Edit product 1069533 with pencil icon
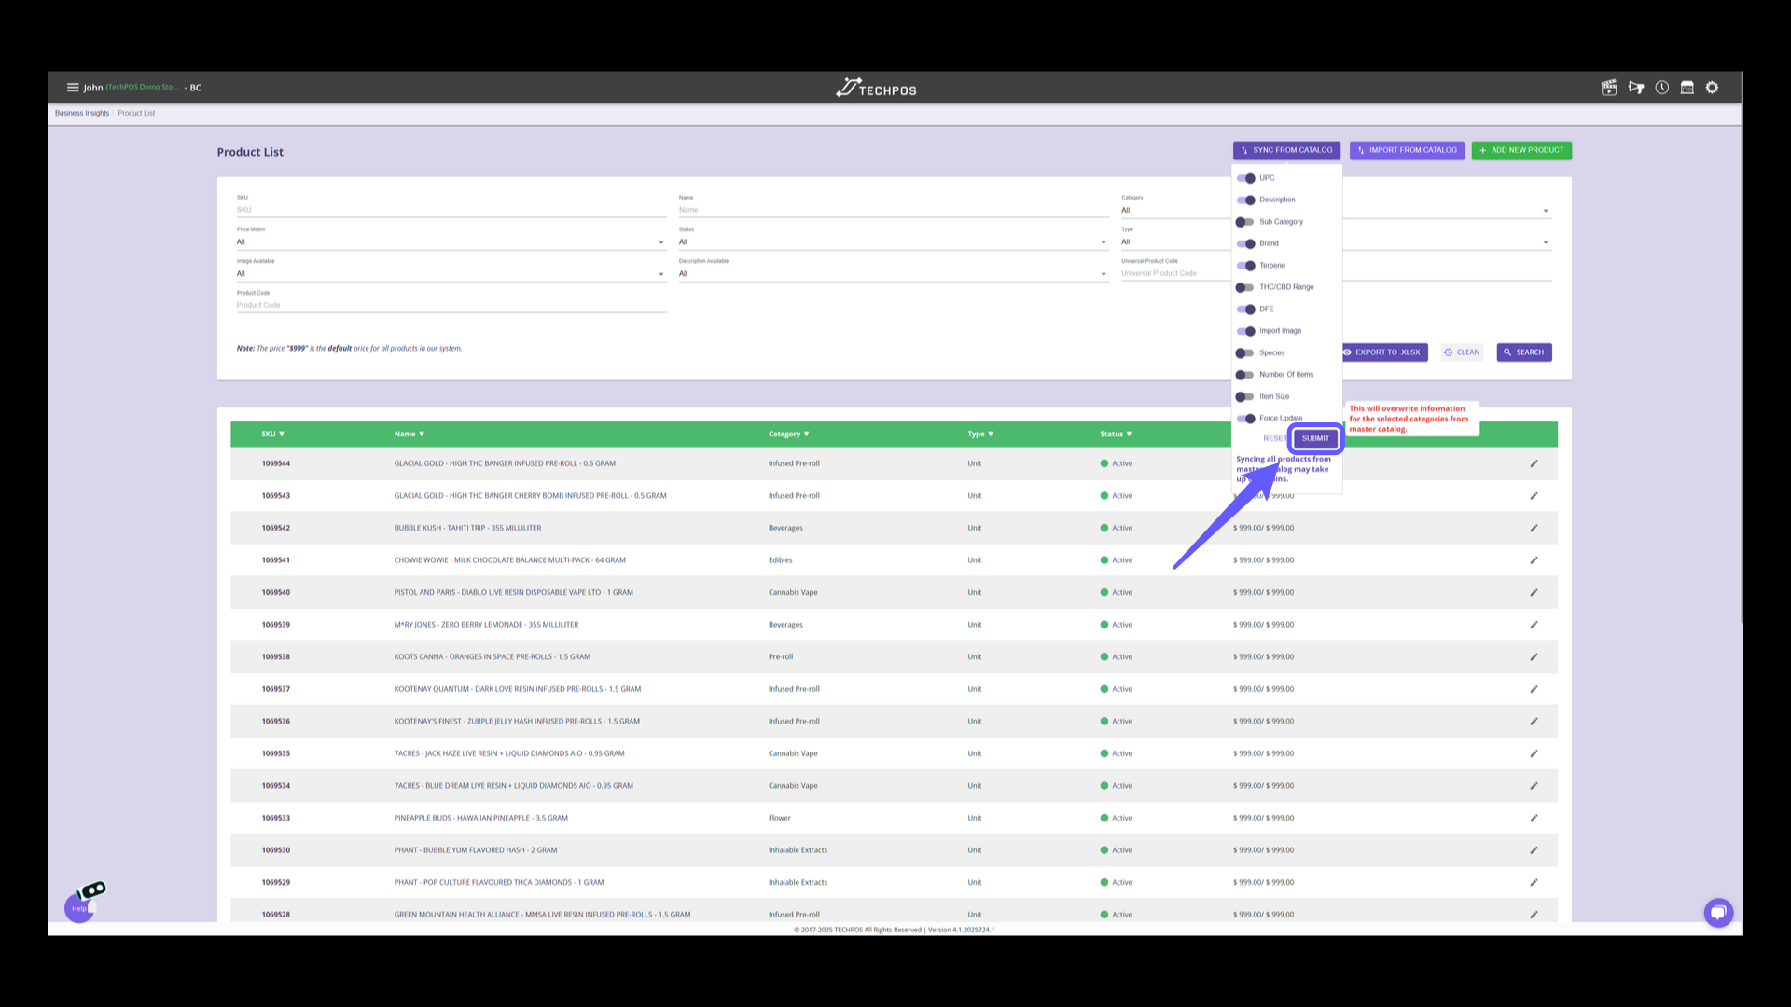This screenshot has width=1791, height=1007. coord(1534,818)
